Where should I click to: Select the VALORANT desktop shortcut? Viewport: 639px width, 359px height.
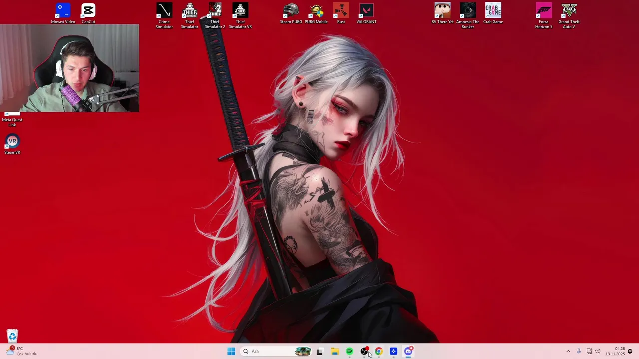(x=366, y=13)
